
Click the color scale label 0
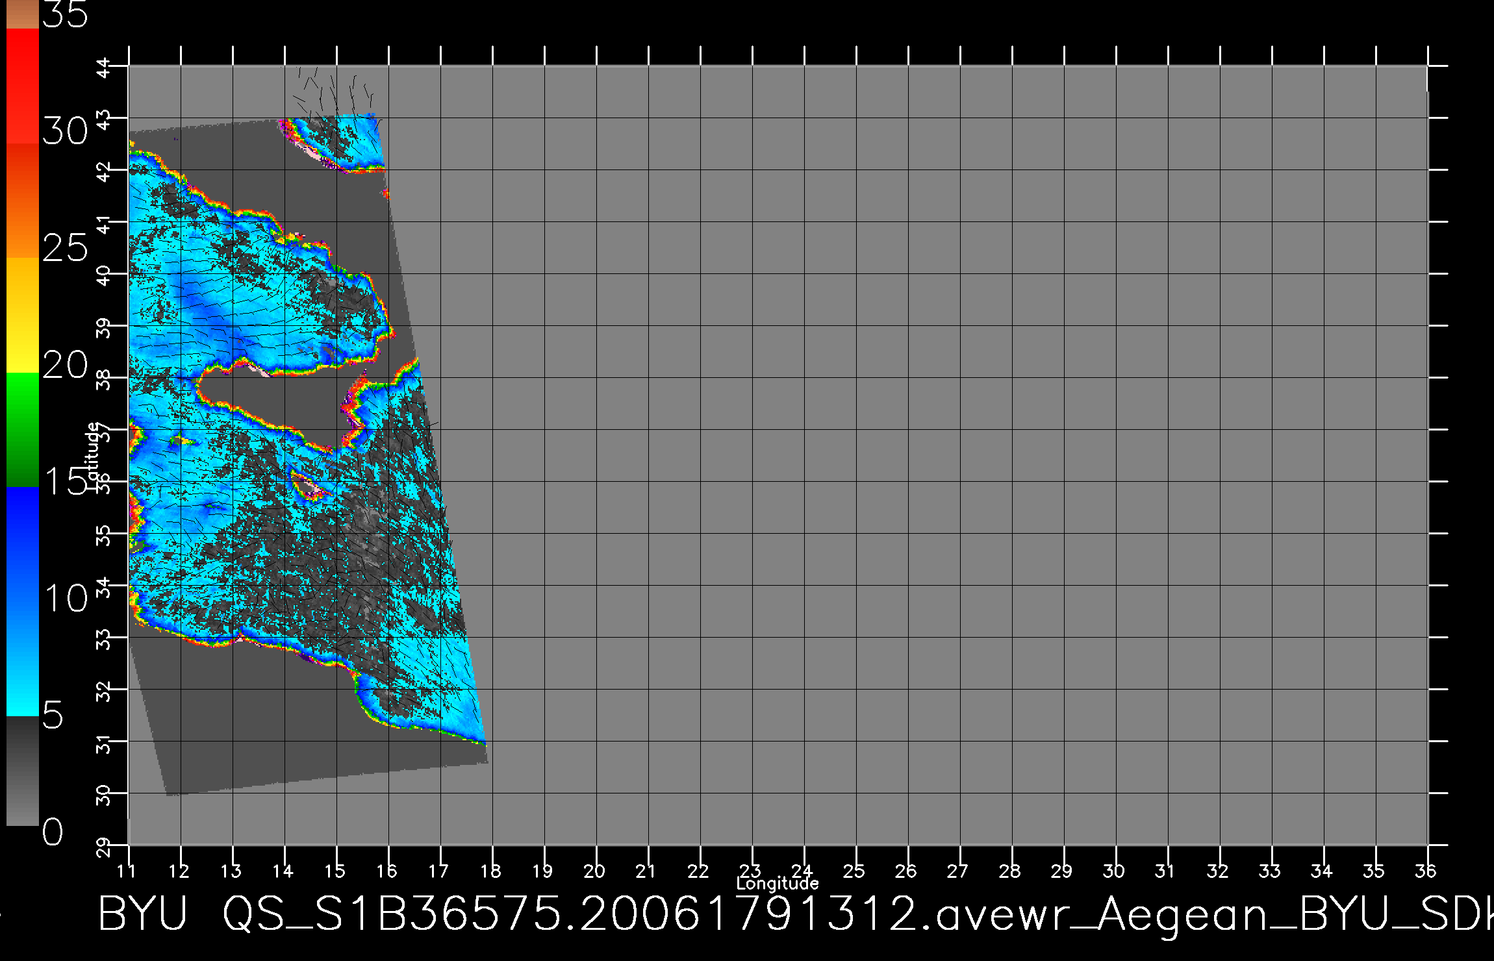pos(53,832)
